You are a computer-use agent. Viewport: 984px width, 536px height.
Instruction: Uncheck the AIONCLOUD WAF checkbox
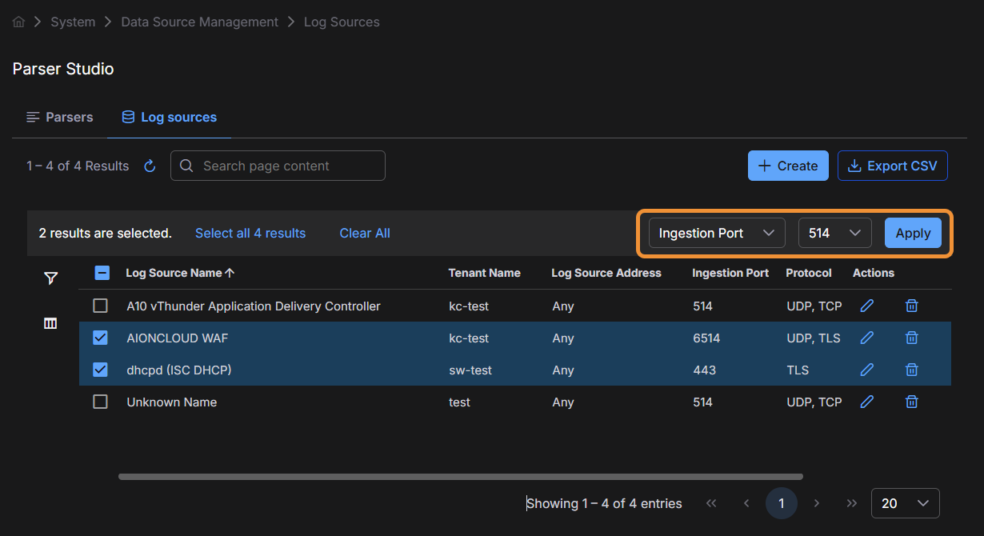pyautogui.click(x=100, y=338)
